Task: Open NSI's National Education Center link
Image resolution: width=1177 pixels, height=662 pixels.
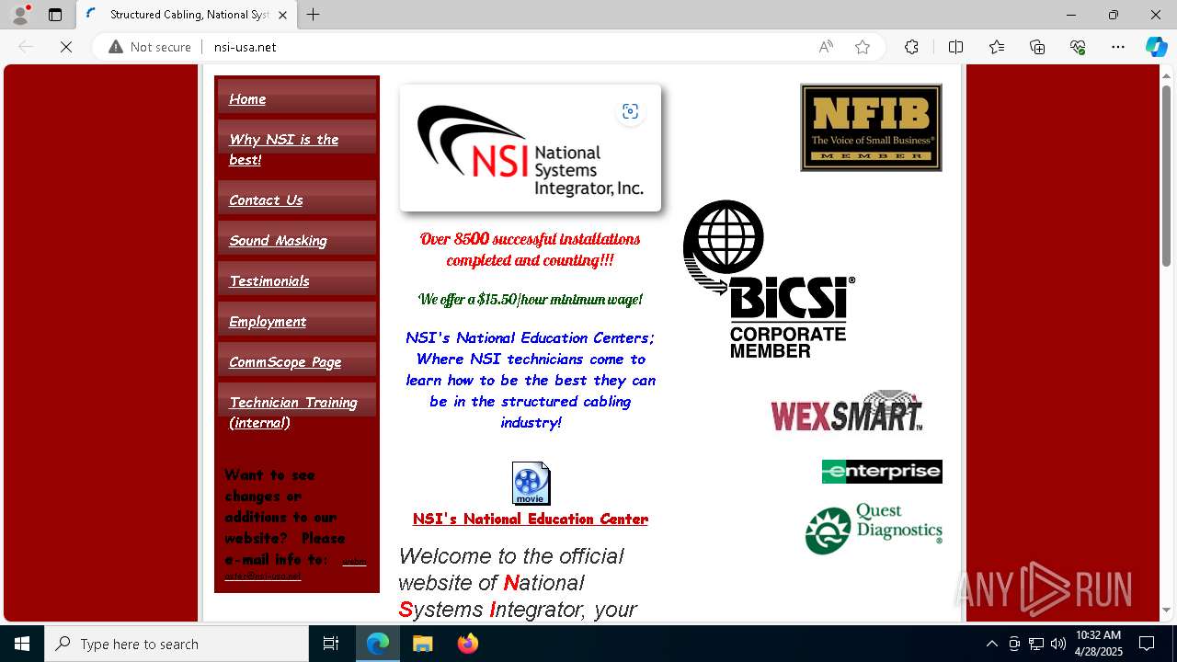Action: [531, 519]
